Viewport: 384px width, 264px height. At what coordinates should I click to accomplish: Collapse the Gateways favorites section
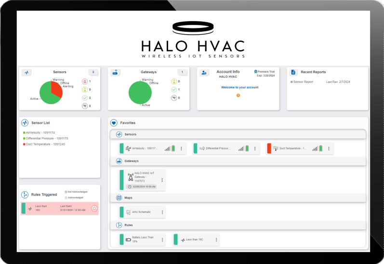(x=238, y=161)
